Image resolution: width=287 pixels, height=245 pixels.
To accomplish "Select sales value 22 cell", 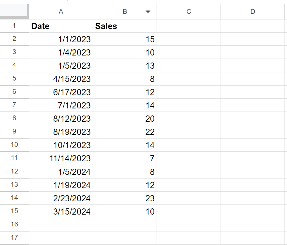I will [x=125, y=132].
